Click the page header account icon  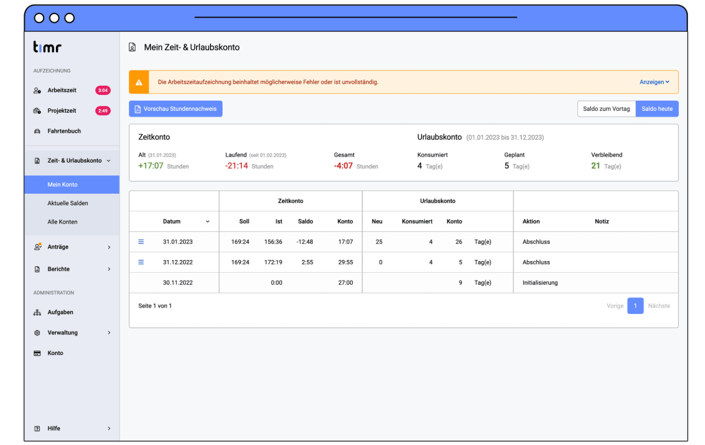point(132,48)
